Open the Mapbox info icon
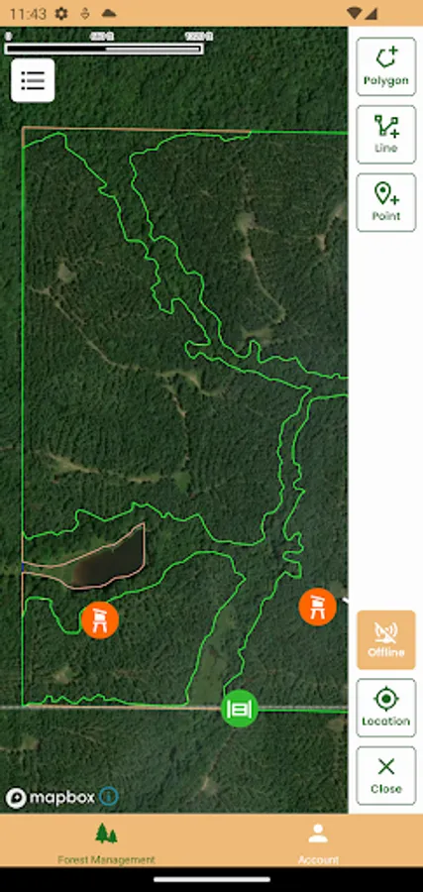 pyautogui.click(x=109, y=797)
